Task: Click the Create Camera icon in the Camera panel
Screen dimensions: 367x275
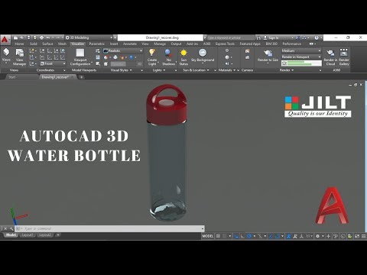Action: click(x=247, y=51)
